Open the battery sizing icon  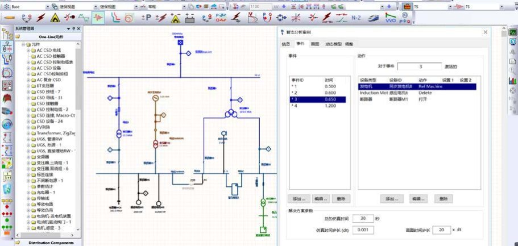[190, 17]
